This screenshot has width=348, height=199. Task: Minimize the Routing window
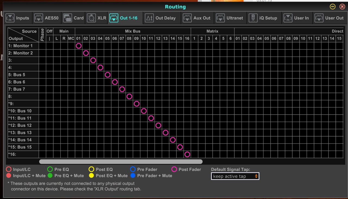(333, 7)
